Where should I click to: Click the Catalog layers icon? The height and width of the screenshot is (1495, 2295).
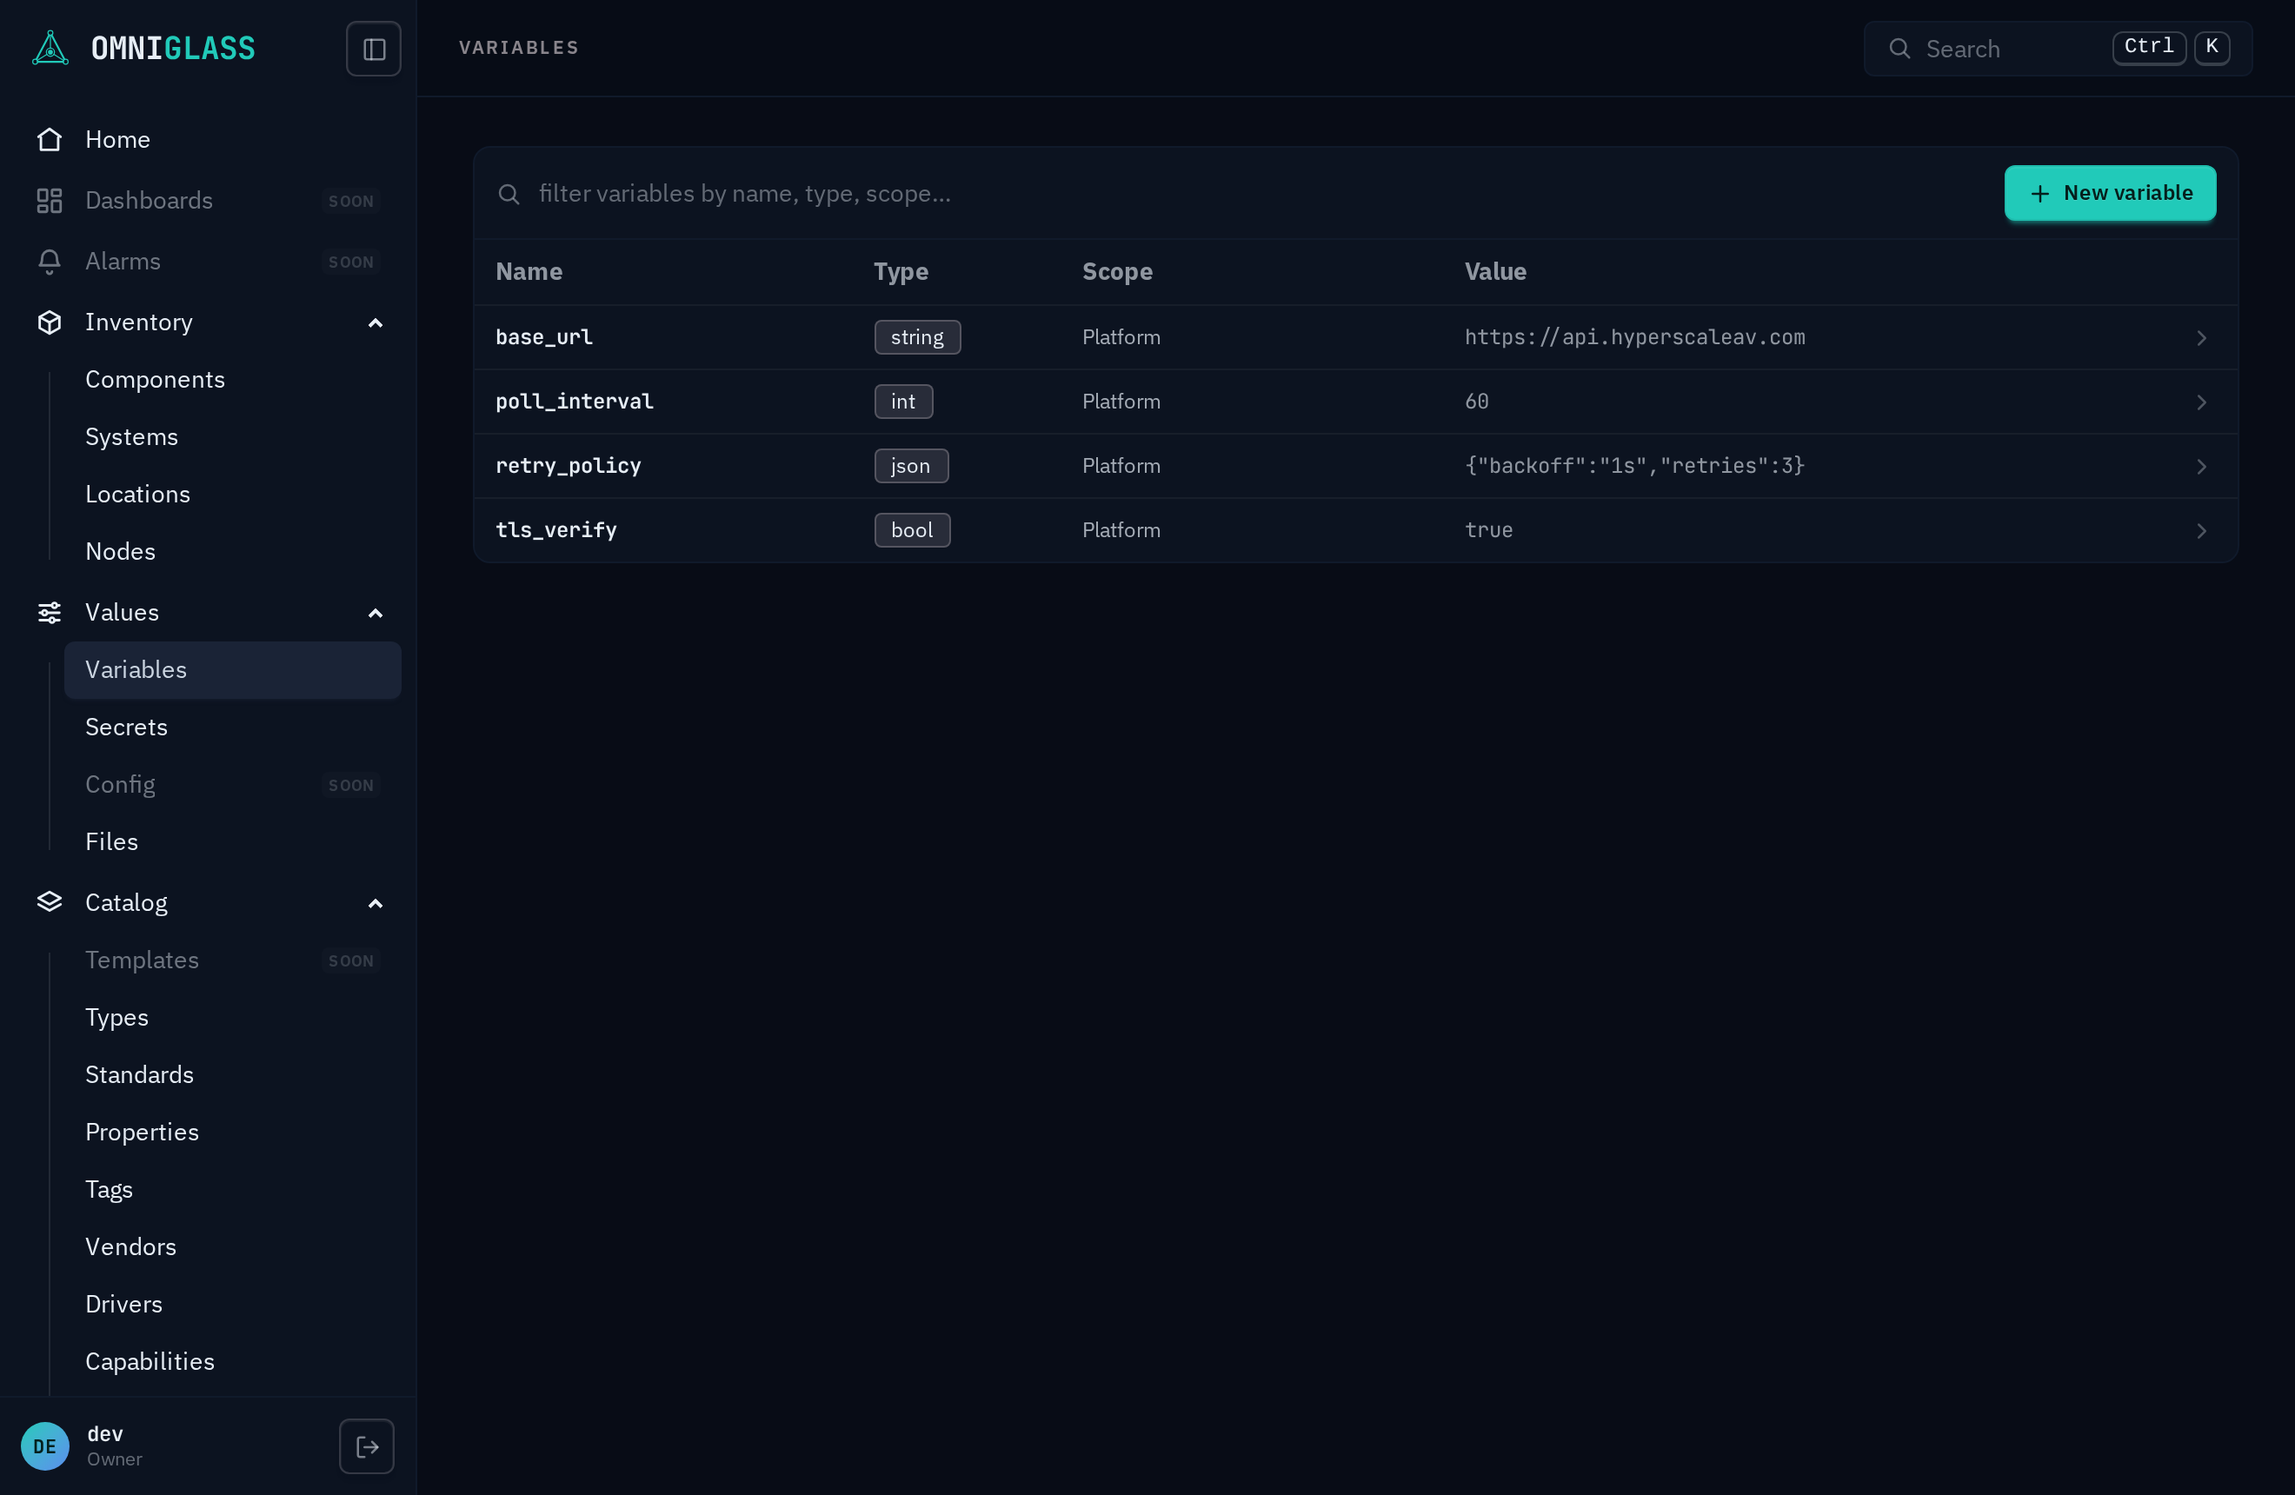[x=50, y=902]
